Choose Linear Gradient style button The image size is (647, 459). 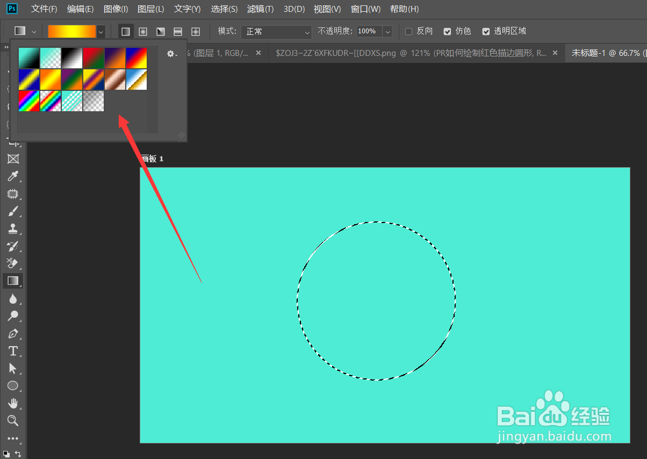(126, 31)
